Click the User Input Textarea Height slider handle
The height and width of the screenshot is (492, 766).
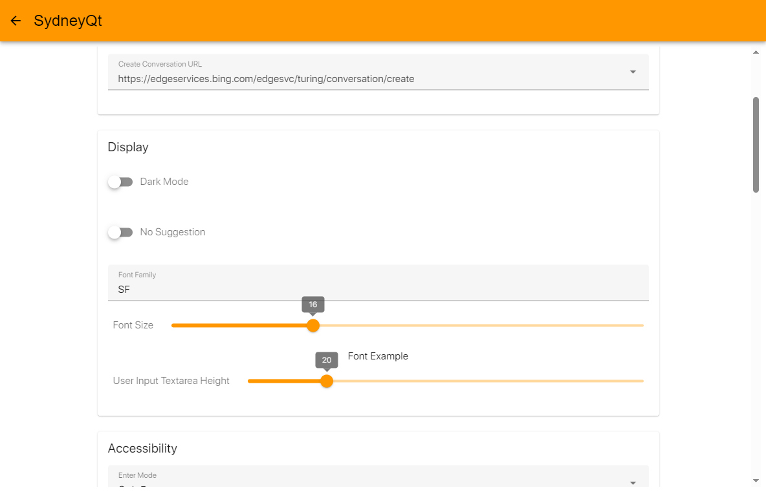tap(327, 381)
